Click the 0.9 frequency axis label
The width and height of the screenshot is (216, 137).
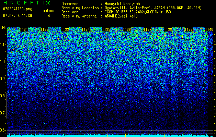point(3,79)
